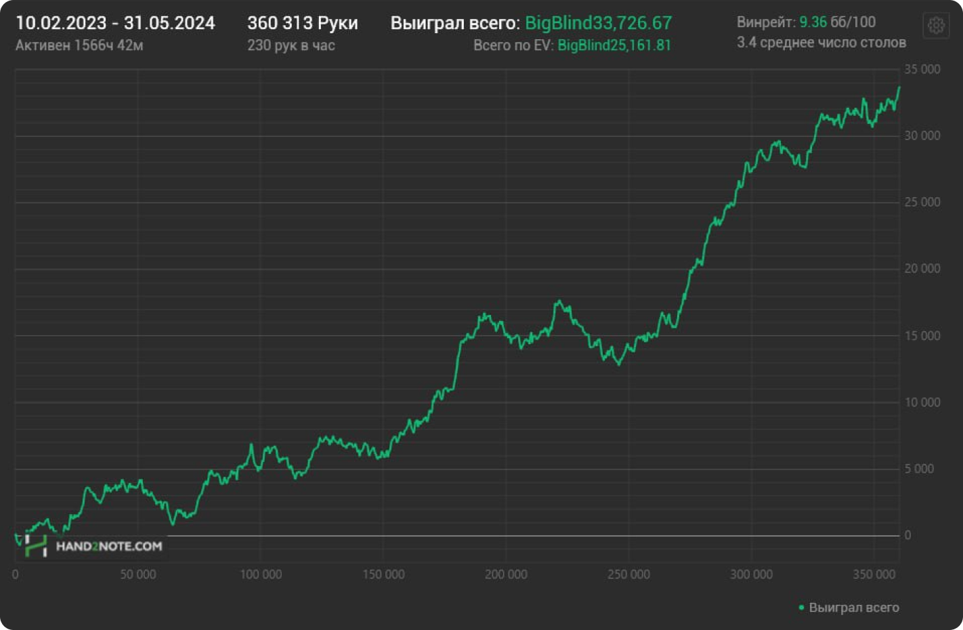Click the 'Активен 1566ч 42м' active time label
963x630 pixels.
click(79, 45)
